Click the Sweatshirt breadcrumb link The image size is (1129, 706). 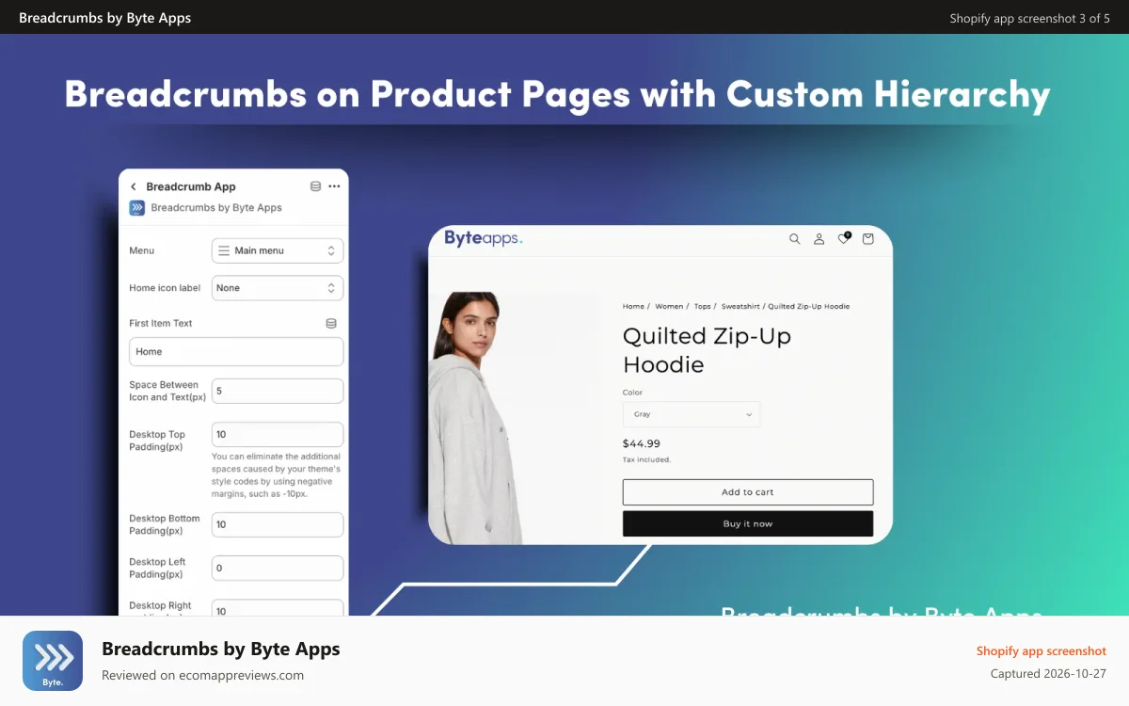740,306
